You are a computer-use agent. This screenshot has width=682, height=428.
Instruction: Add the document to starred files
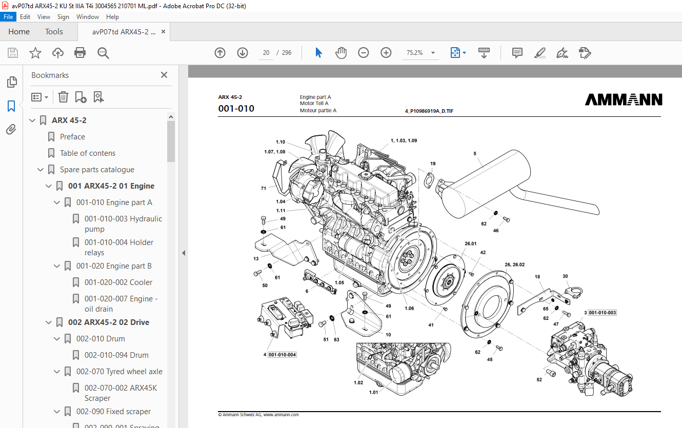35,53
